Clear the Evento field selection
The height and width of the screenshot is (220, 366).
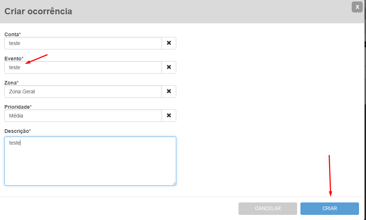click(169, 67)
